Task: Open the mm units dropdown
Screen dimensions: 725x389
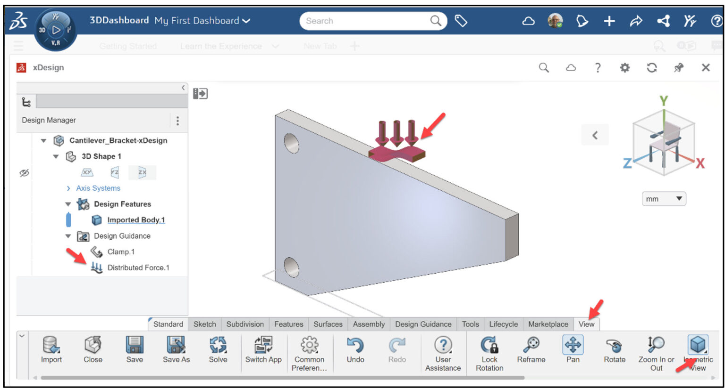Action: coord(664,199)
